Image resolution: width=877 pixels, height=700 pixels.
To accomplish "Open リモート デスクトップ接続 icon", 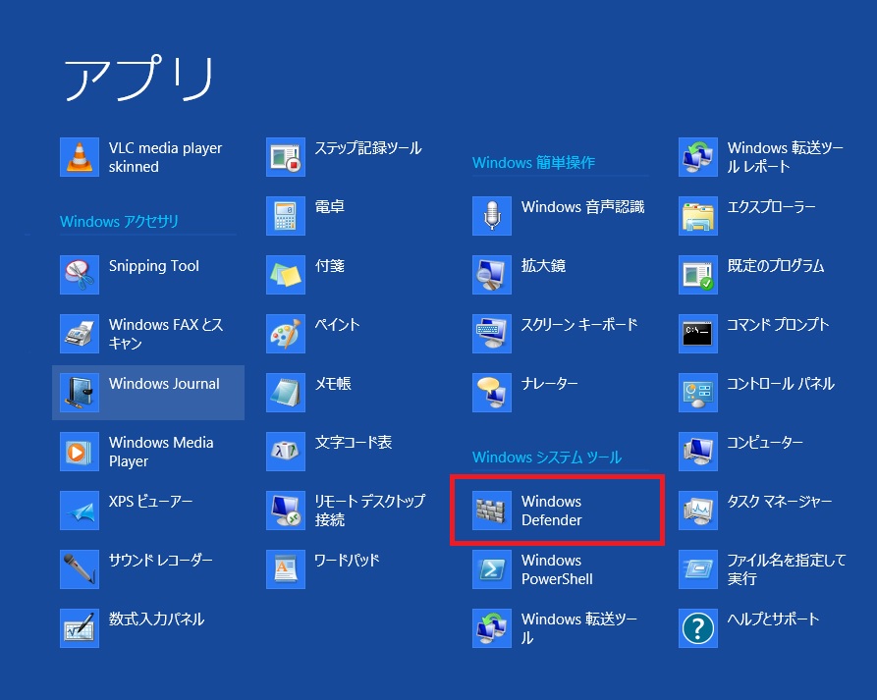I will [286, 511].
